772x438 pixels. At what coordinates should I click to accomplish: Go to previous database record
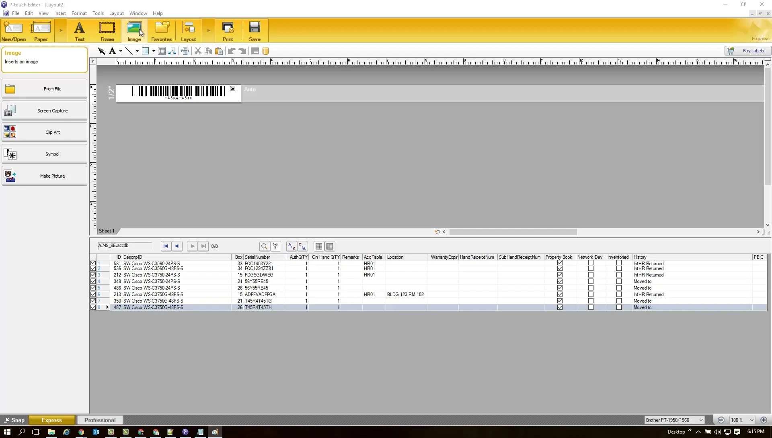177,246
